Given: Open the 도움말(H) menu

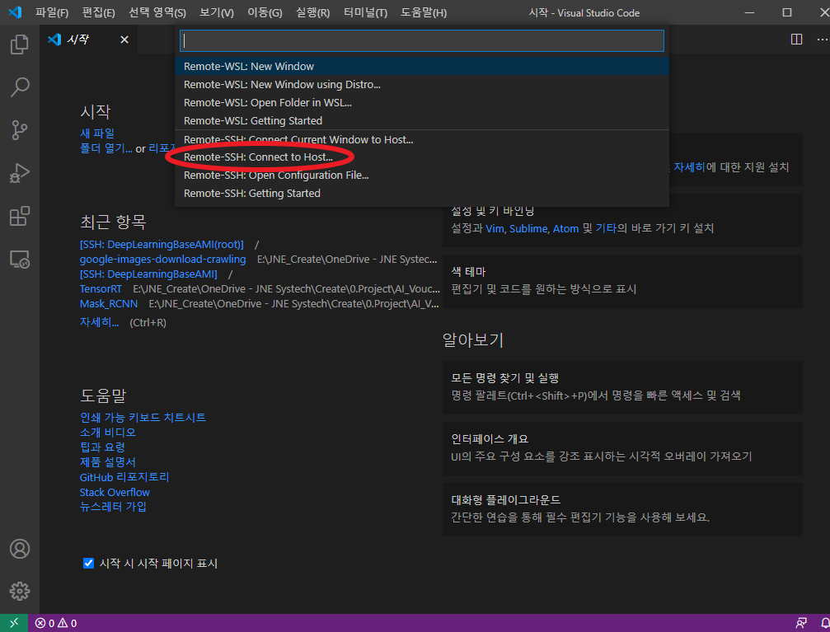Looking at the screenshot, I should 424,12.
